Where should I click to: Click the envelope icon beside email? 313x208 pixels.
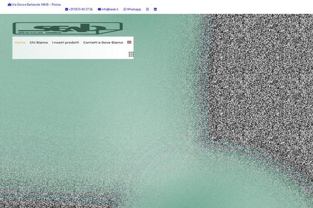coord(100,9)
